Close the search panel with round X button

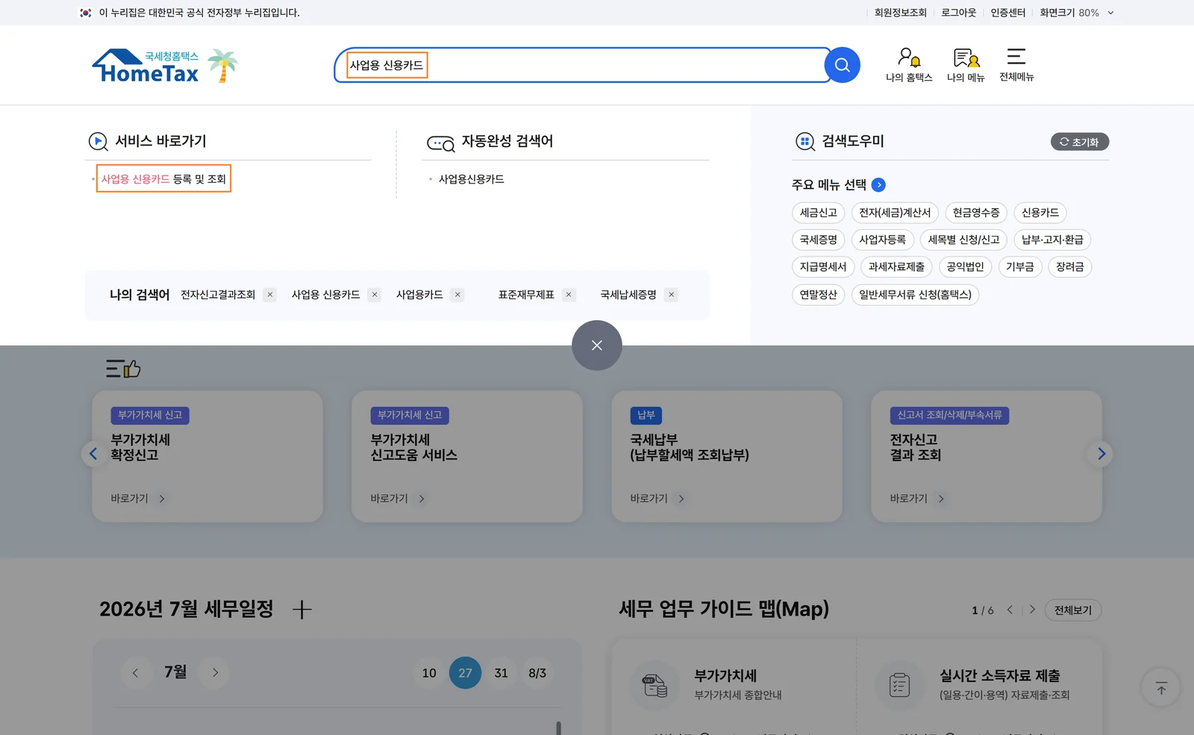point(597,345)
